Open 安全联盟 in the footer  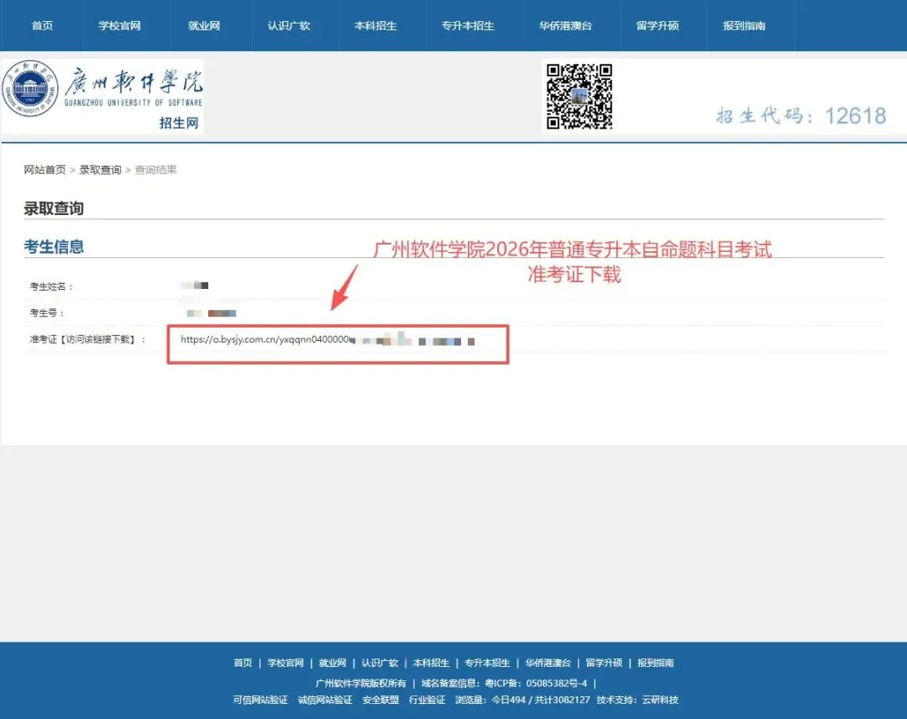click(x=380, y=700)
